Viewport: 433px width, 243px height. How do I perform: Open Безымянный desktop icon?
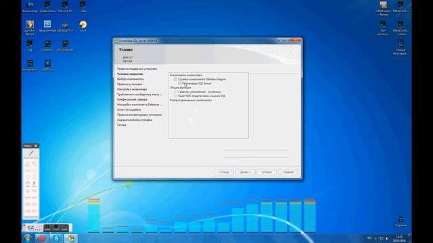pos(47,26)
